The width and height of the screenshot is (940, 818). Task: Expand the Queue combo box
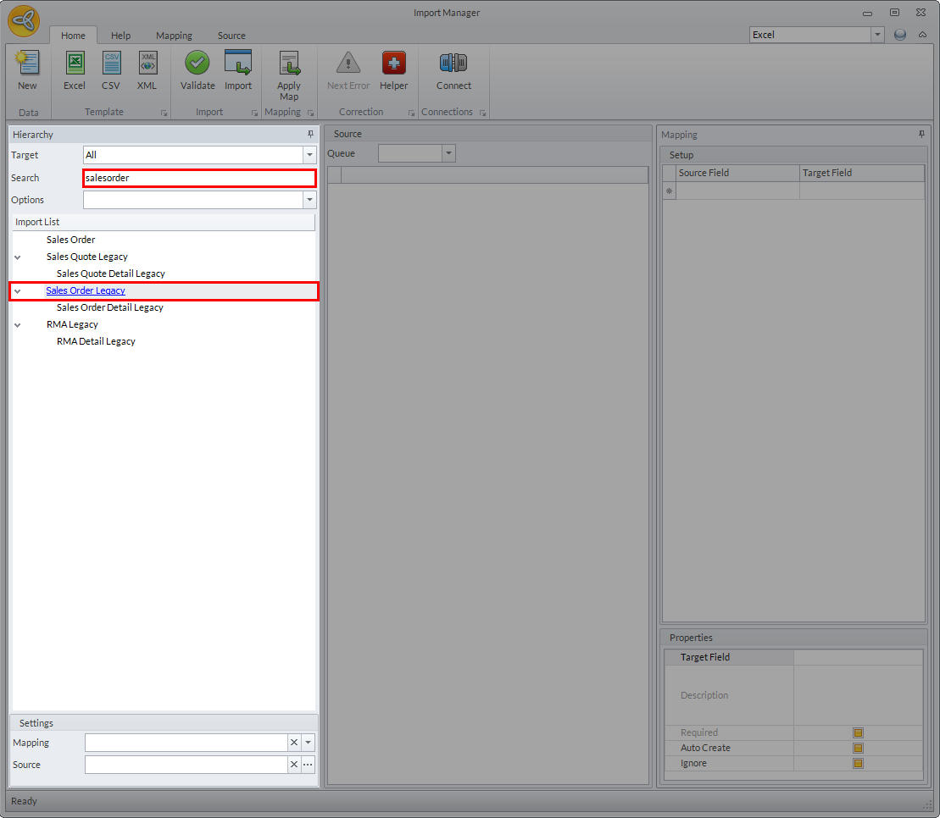pos(448,153)
